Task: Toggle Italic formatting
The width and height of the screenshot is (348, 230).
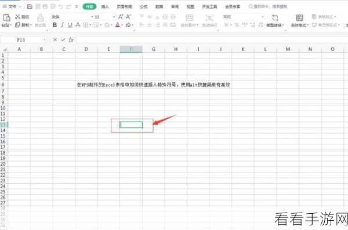Action: (x=63, y=25)
